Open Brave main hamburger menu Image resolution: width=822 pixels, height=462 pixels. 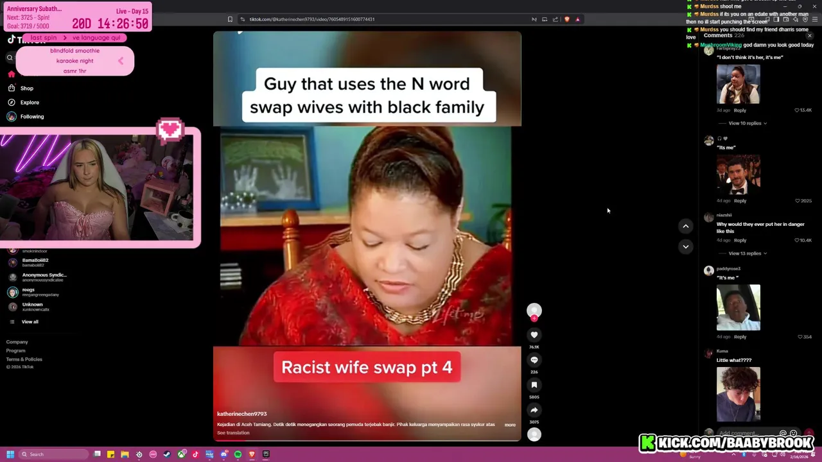point(814,19)
